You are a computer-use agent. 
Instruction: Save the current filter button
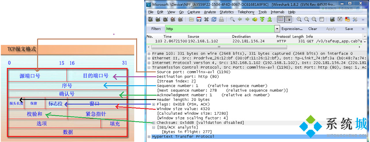click(349, 29)
